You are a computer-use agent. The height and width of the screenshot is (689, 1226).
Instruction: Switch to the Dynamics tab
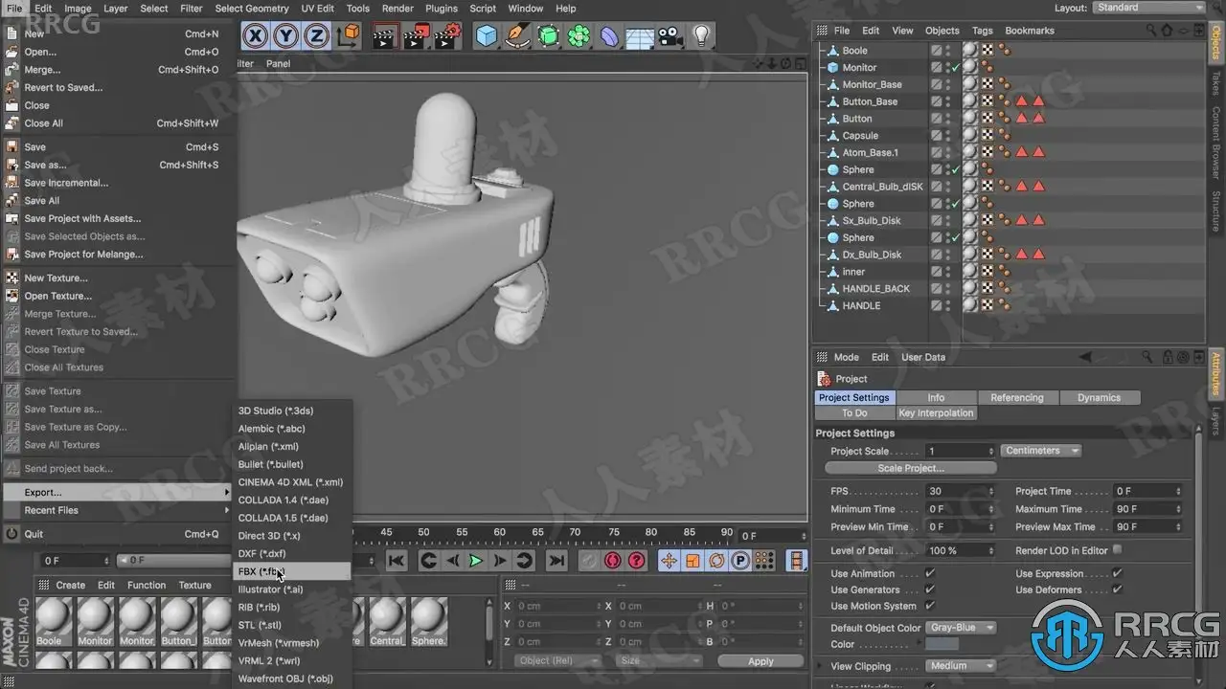click(1099, 397)
